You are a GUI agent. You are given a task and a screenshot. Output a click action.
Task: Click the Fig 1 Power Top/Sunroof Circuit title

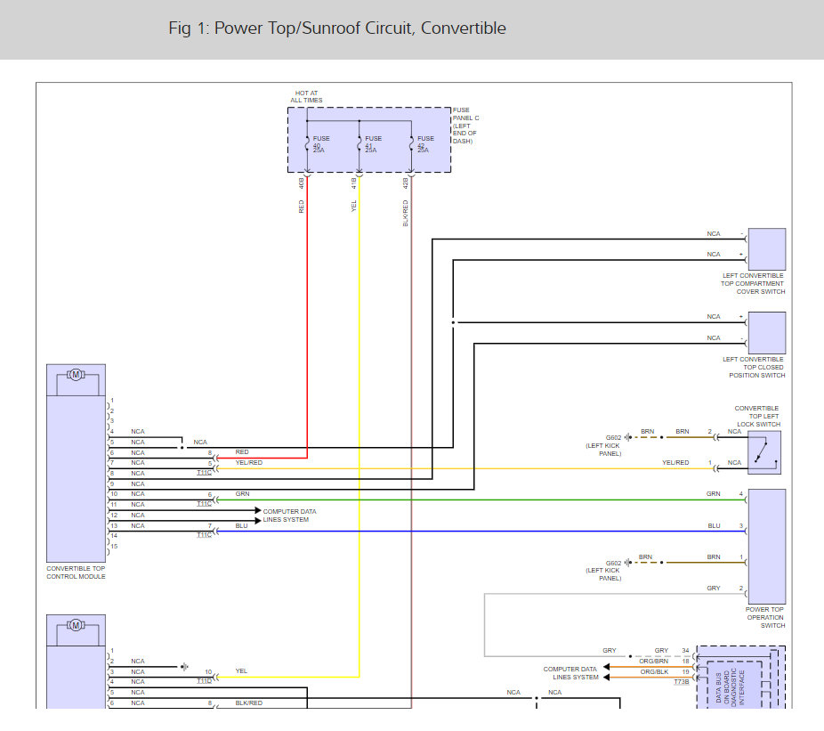click(337, 28)
